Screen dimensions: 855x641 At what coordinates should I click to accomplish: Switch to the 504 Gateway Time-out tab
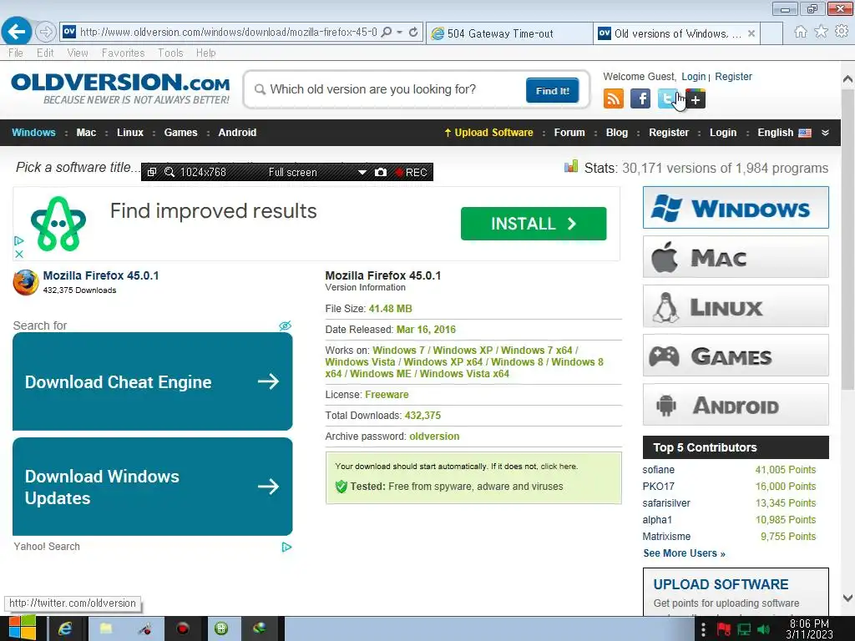508,33
